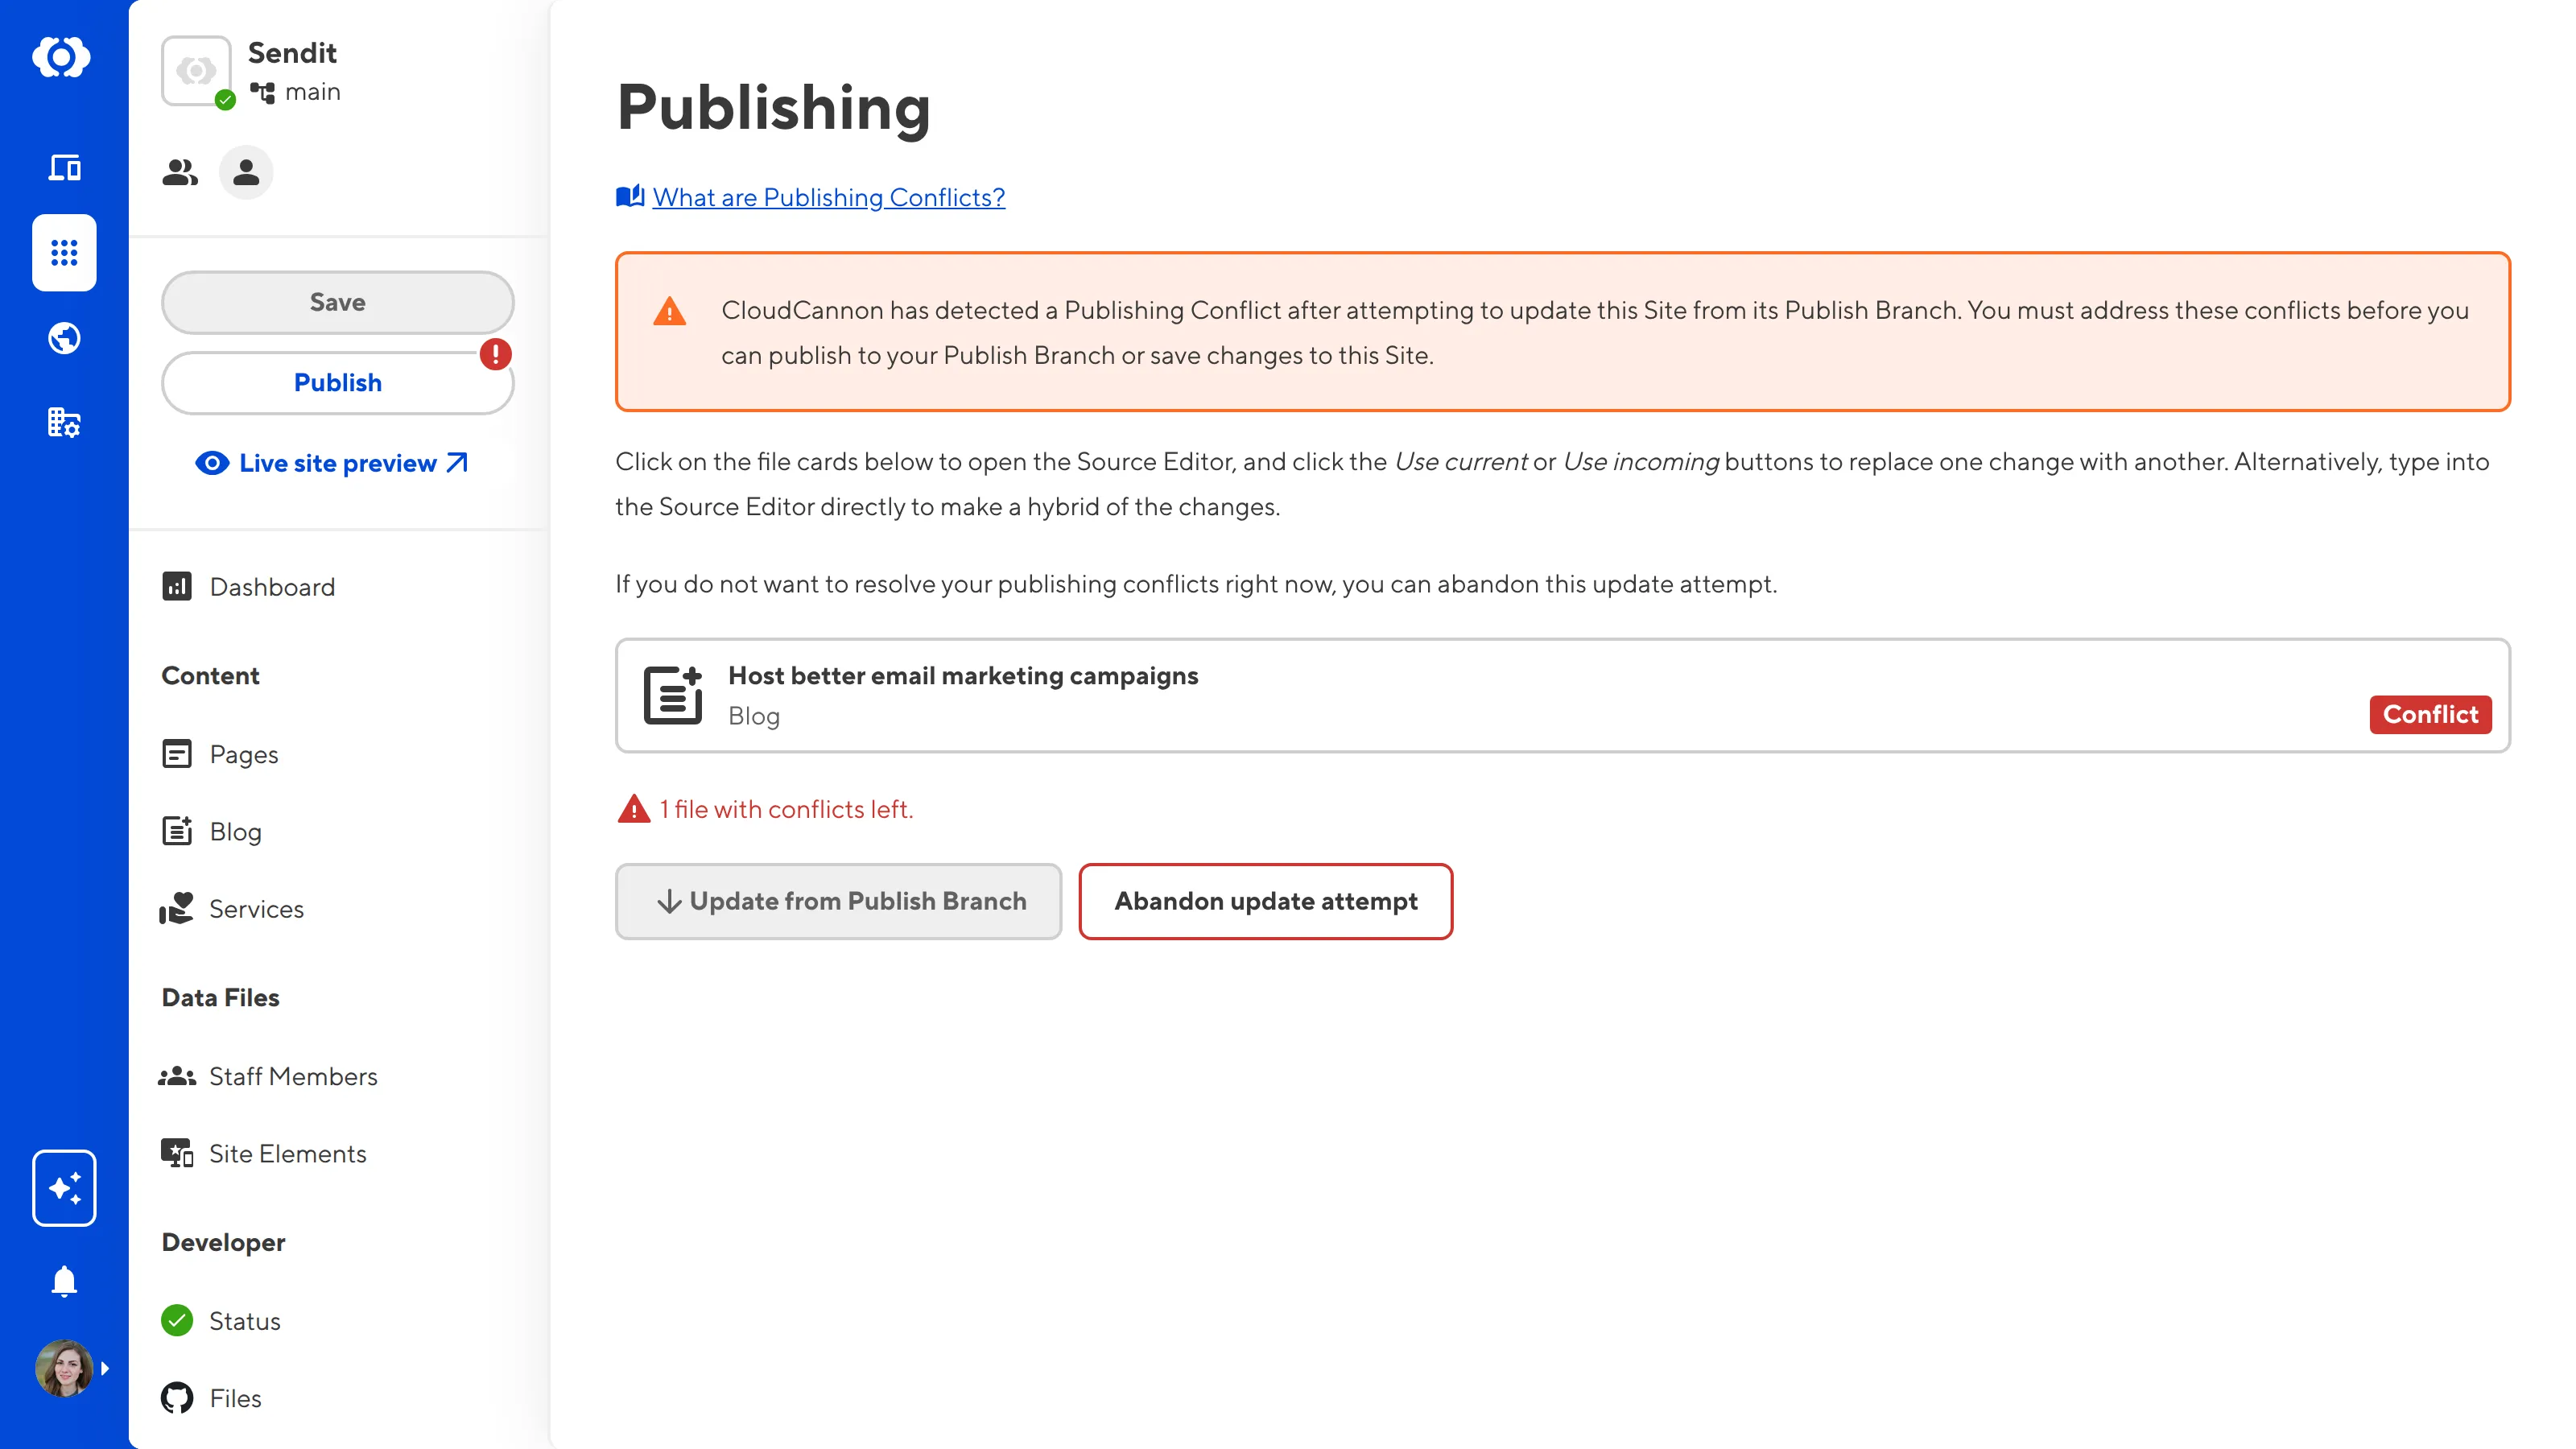This screenshot has width=2576, height=1449.
Task: Open the Status developer page
Action: coord(244,1321)
